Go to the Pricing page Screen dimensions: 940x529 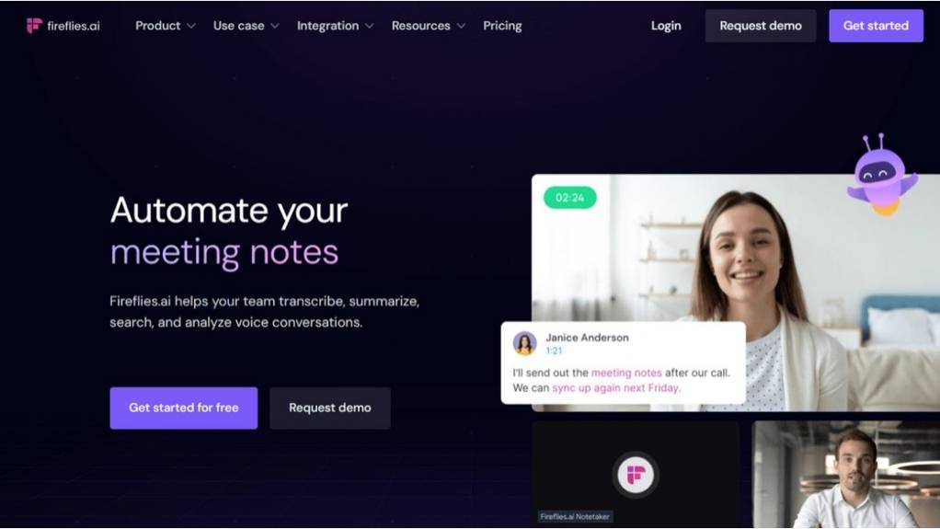pyautogui.click(x=502, y=26)
